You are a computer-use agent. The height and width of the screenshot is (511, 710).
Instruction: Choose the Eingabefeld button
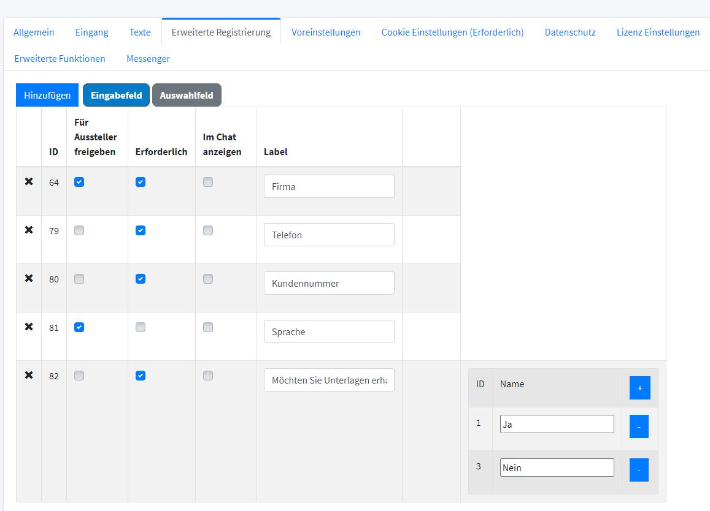[116, 96]
